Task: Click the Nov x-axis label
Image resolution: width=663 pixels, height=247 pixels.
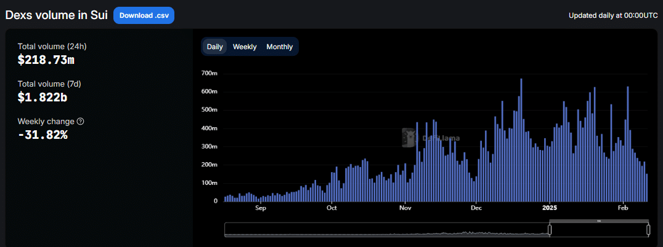Action: click(405, 208)
